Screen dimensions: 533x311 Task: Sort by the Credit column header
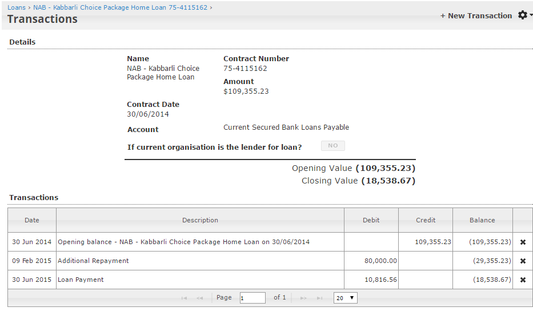point(426,220)
